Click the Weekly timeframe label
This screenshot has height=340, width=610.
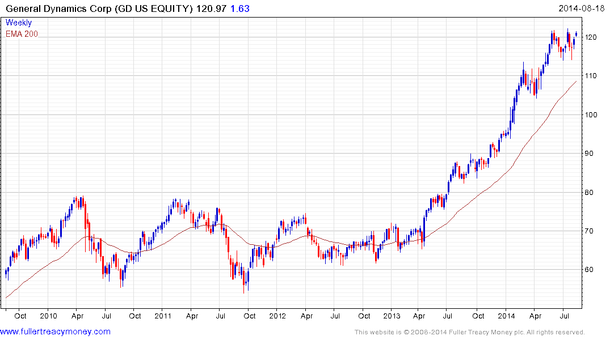19,23
